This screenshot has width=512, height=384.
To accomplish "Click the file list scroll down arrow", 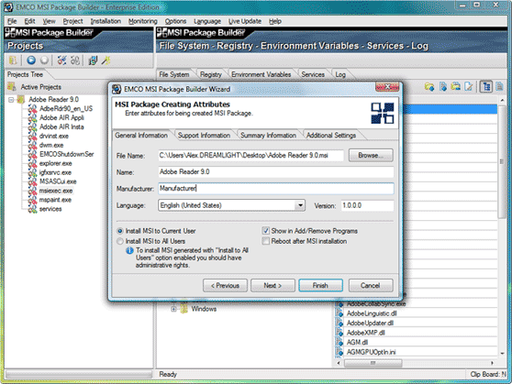I will tap(502, 354).
